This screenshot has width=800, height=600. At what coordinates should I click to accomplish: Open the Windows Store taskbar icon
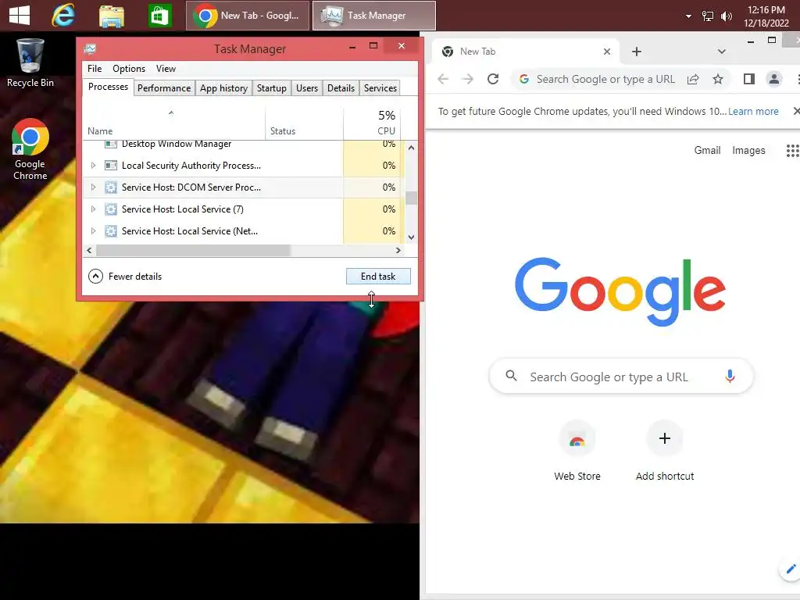(x=159, y=16)
